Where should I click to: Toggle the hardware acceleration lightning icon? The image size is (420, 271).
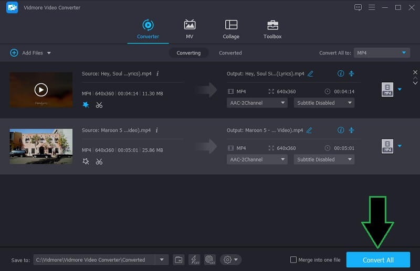[194, 259]
